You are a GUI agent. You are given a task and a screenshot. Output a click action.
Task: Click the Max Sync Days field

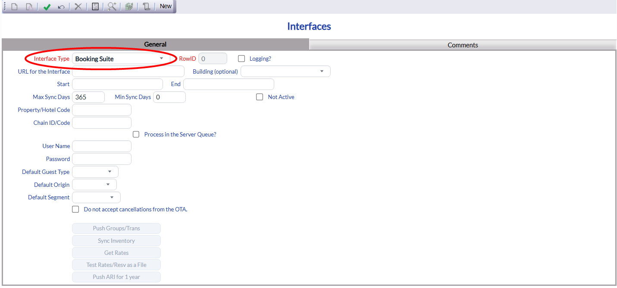(x=88, y=97)
